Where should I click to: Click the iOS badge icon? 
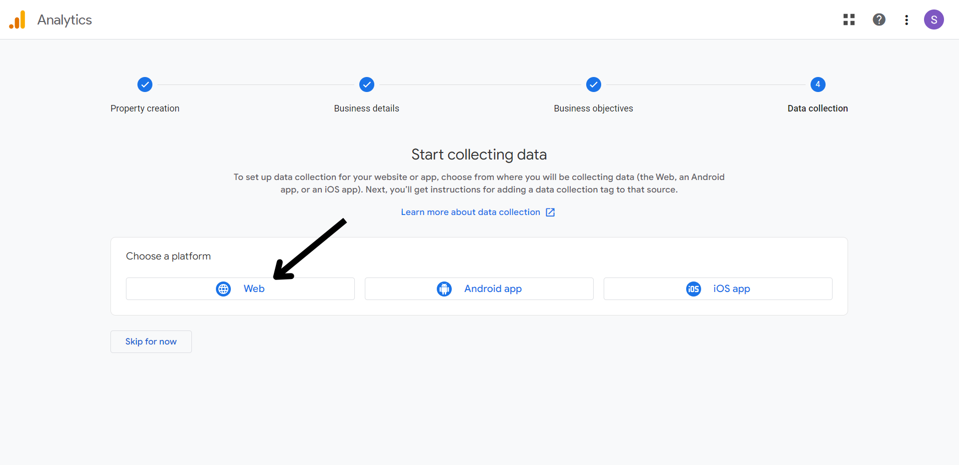point(693,289)
